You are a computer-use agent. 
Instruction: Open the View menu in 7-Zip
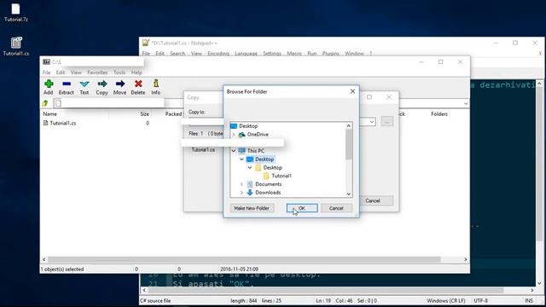[x=76, y=72]
